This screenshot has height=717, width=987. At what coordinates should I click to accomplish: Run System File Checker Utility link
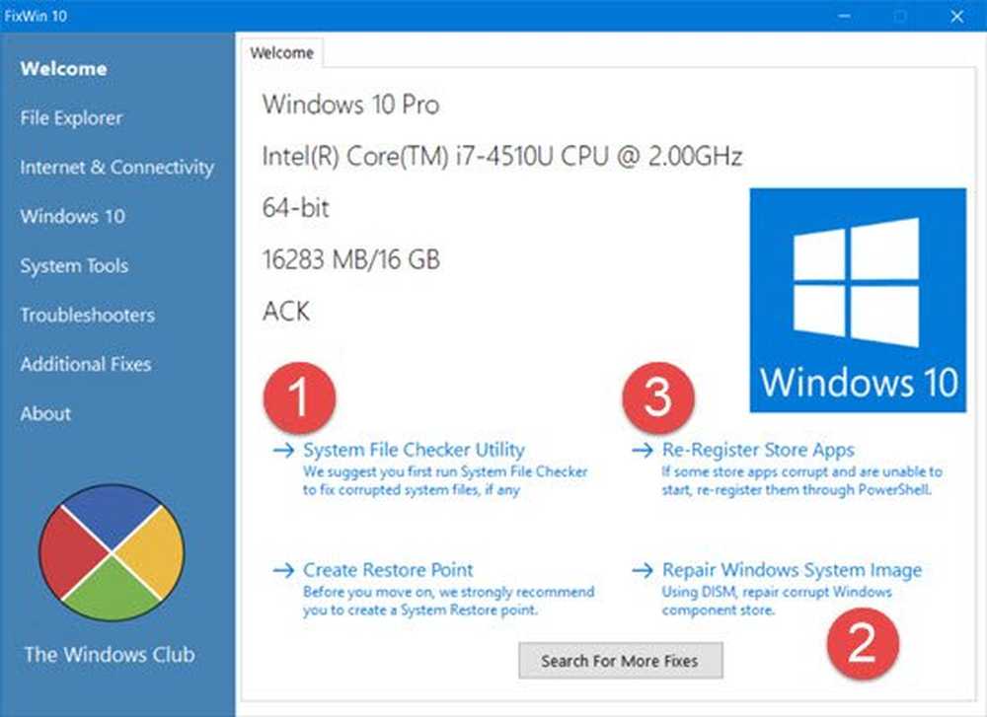(414, 450)
